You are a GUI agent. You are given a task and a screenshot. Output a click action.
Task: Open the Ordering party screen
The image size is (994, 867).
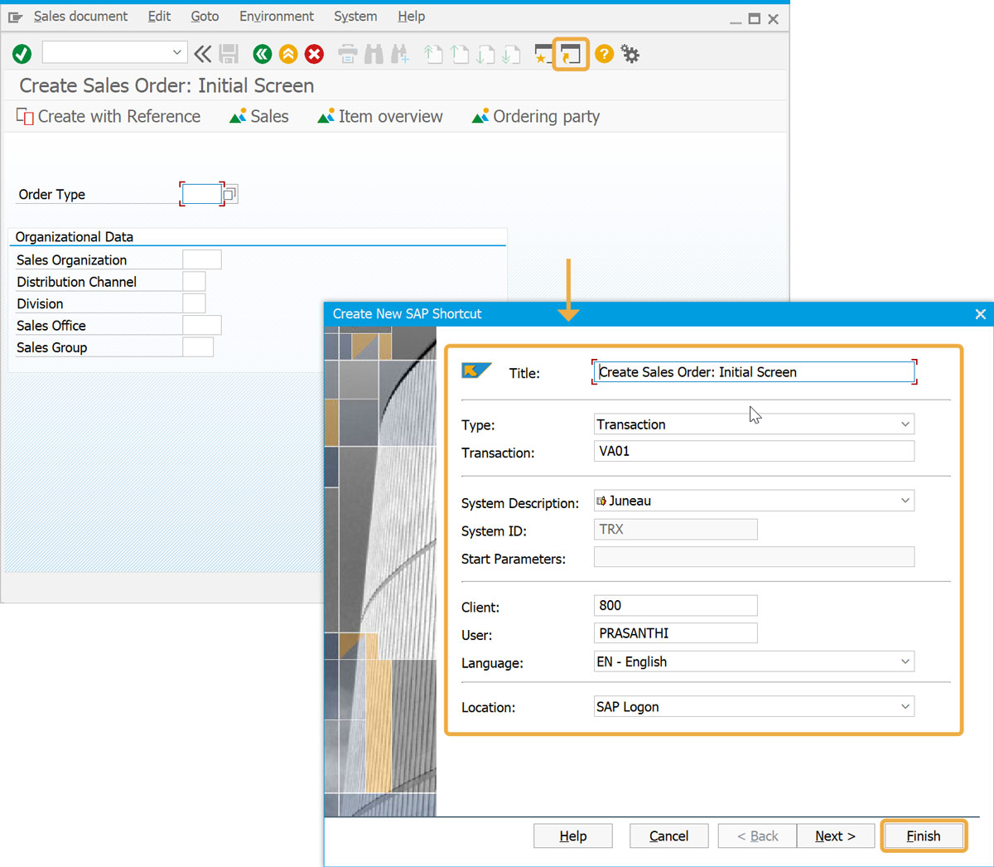(x=536, y=117)
